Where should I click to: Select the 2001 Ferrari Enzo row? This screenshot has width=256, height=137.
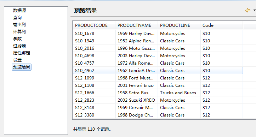158,85
